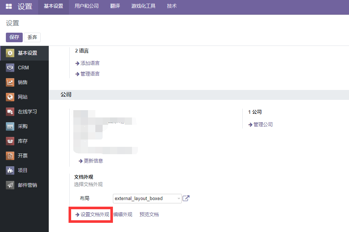Follow the 管理公司 link
The width and height of the screenshot is (349, 232).
coord(260,124)
